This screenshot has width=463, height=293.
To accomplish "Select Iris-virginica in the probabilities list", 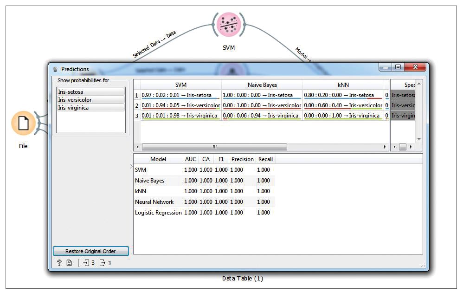I will coord(90,108).
